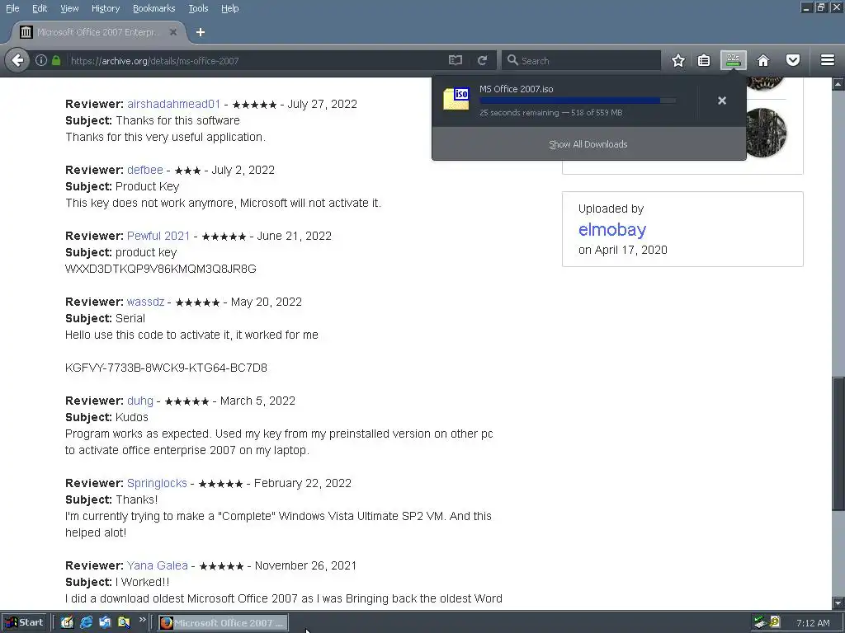845x633 pixels.
Task: Open the View menu
Action: 69,8
